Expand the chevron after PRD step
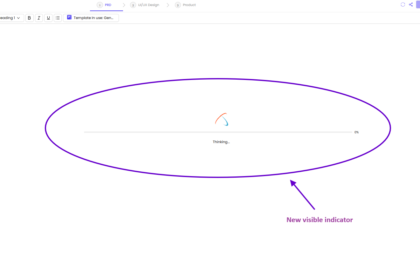Screen dimensions: 420x264 pos(124,5)
